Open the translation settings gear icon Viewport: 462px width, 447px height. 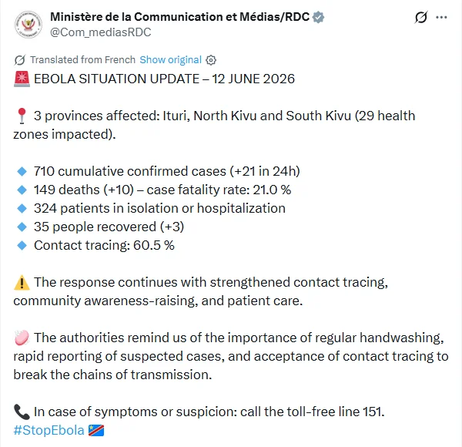coord(211,60)
